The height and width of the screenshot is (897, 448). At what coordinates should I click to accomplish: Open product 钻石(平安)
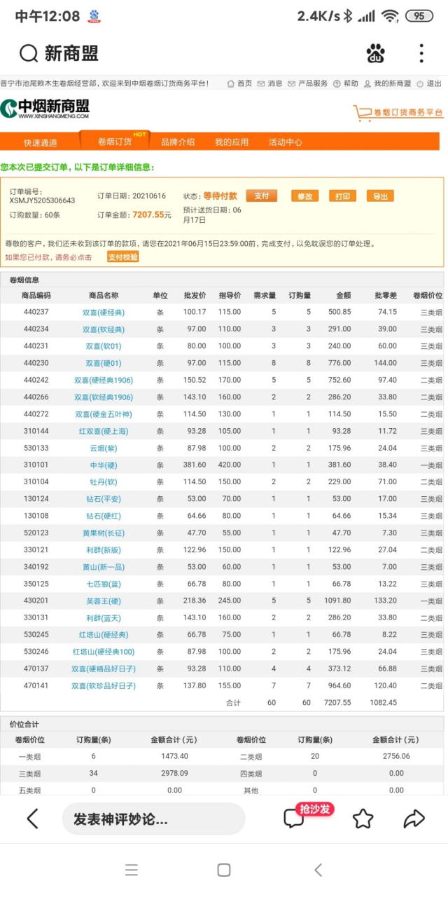(104, 499)
